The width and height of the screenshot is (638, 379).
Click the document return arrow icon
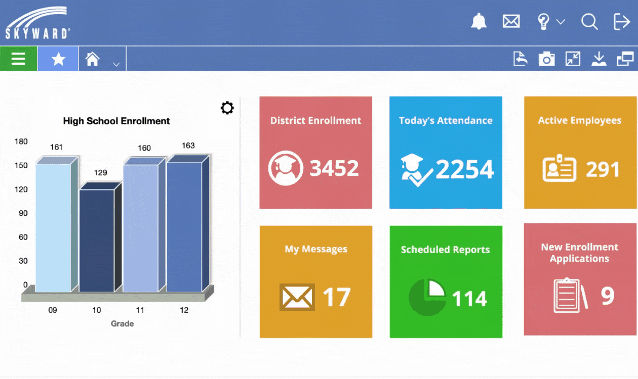pos(520,59)
